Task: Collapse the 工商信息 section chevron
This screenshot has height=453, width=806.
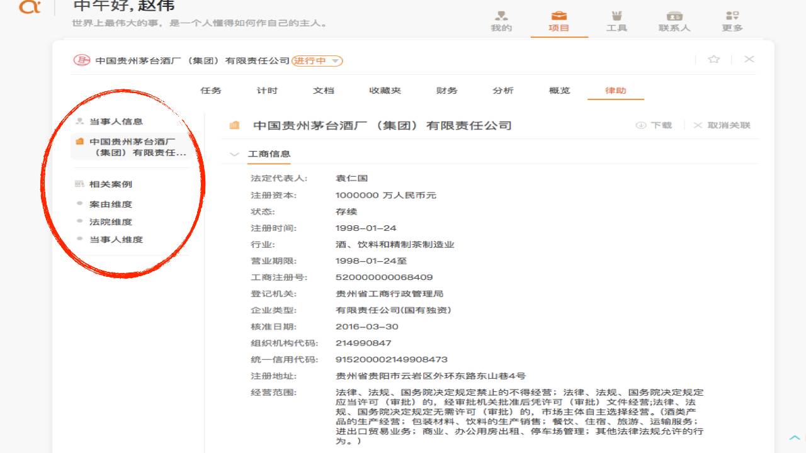Action: click(x=235, y=154)
